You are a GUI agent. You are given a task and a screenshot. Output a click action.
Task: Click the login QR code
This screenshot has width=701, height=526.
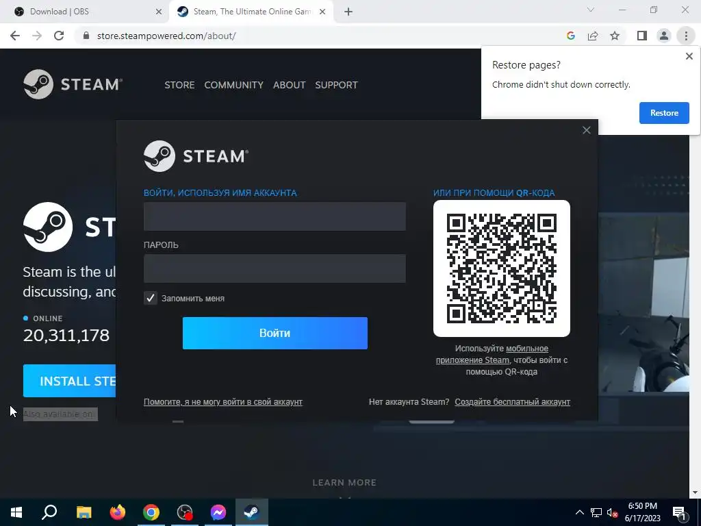pos(502,268)
